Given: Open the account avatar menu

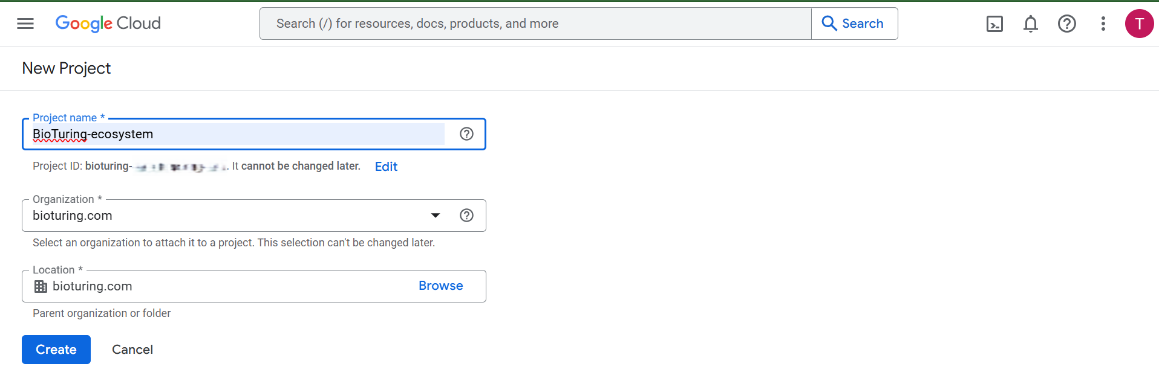Looking at the screenshot, I should pos(1139,24).
